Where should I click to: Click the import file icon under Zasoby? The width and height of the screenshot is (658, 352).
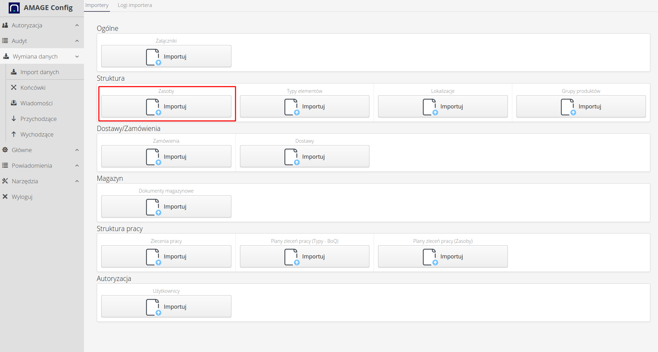pyautogui.click(x=153, y=107)
